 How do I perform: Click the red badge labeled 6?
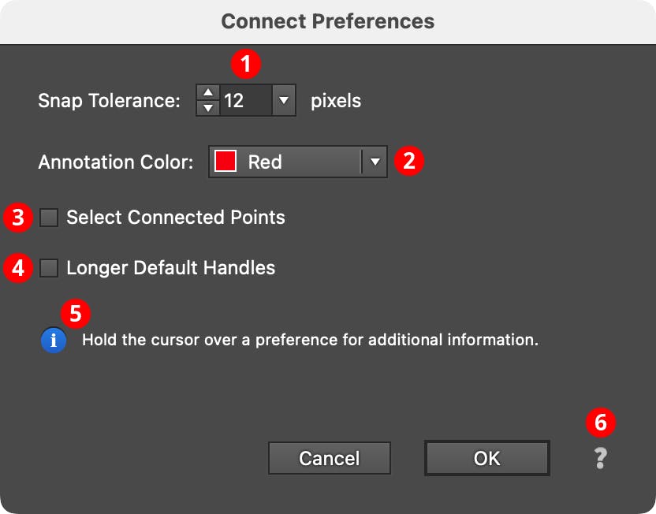(x=601, y=423)
